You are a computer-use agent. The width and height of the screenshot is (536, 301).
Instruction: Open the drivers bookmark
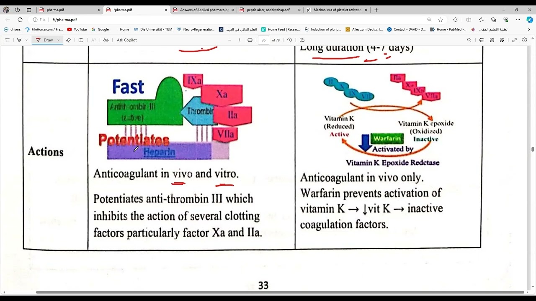(x=12, y=29)
